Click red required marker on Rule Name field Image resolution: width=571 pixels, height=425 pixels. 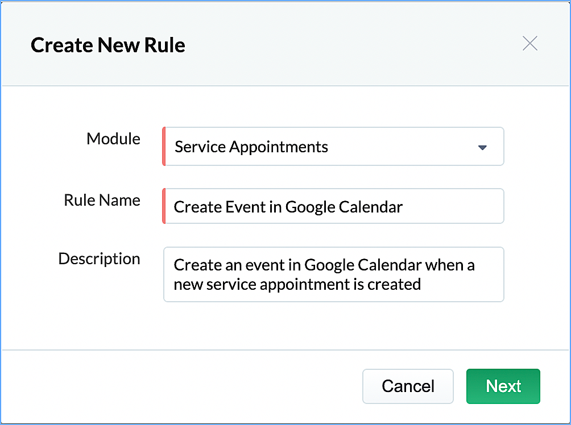(x=164, y=206)
